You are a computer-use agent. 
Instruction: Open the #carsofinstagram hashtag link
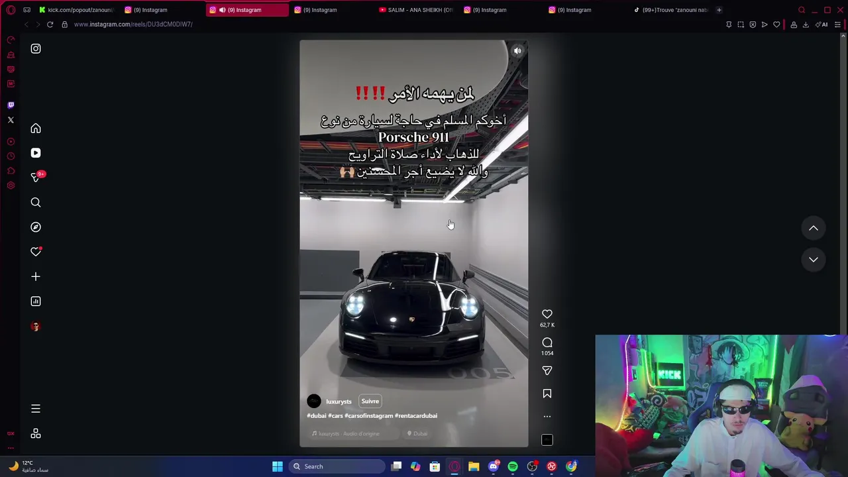coord(369,416)
